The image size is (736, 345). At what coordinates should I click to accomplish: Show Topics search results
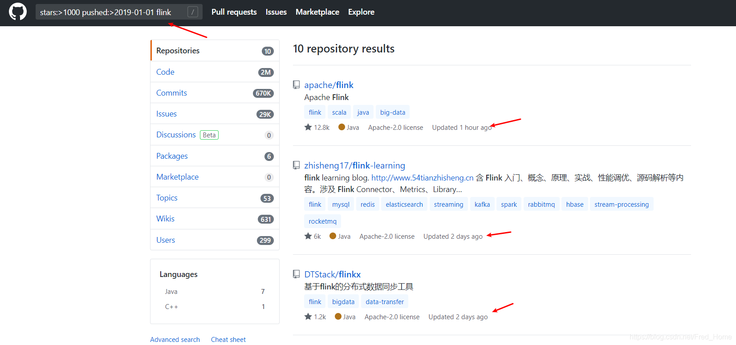pyautogui.click(x=215, y=197)
